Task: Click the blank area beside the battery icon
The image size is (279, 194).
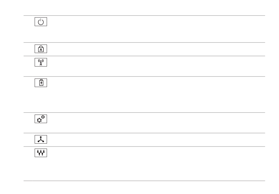Action: click(x=157, y=94)
